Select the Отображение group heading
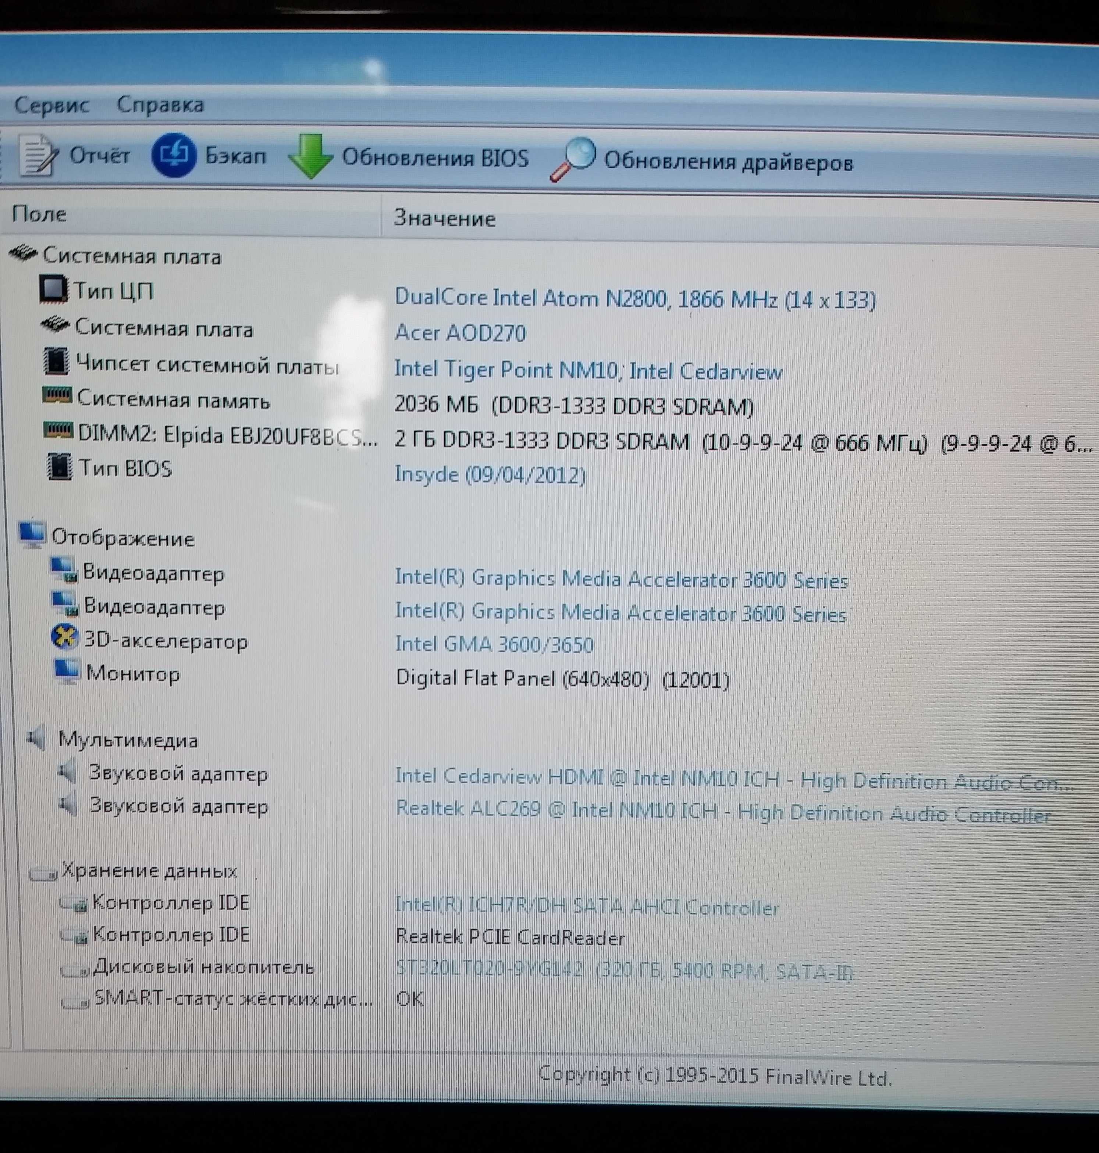Viewport: 1099px width, 1153px height. point(123,538)
